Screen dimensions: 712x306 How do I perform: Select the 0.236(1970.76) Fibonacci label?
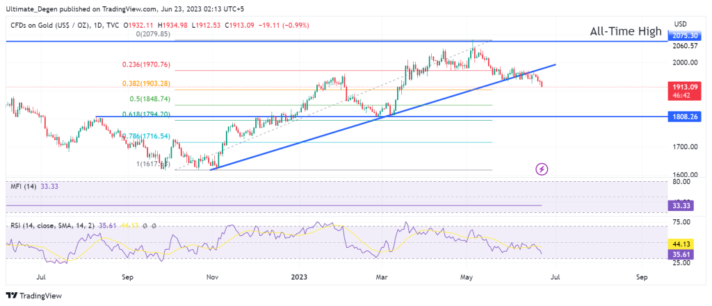click(x=146, y=65)
